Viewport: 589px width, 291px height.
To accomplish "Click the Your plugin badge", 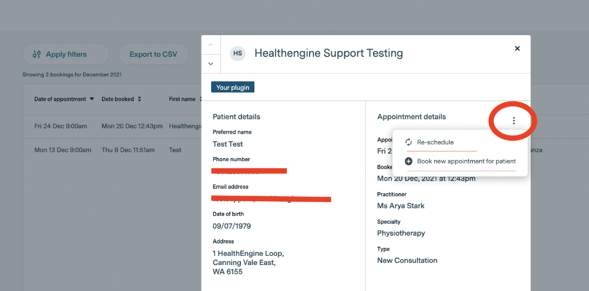I will click(233, 87).
